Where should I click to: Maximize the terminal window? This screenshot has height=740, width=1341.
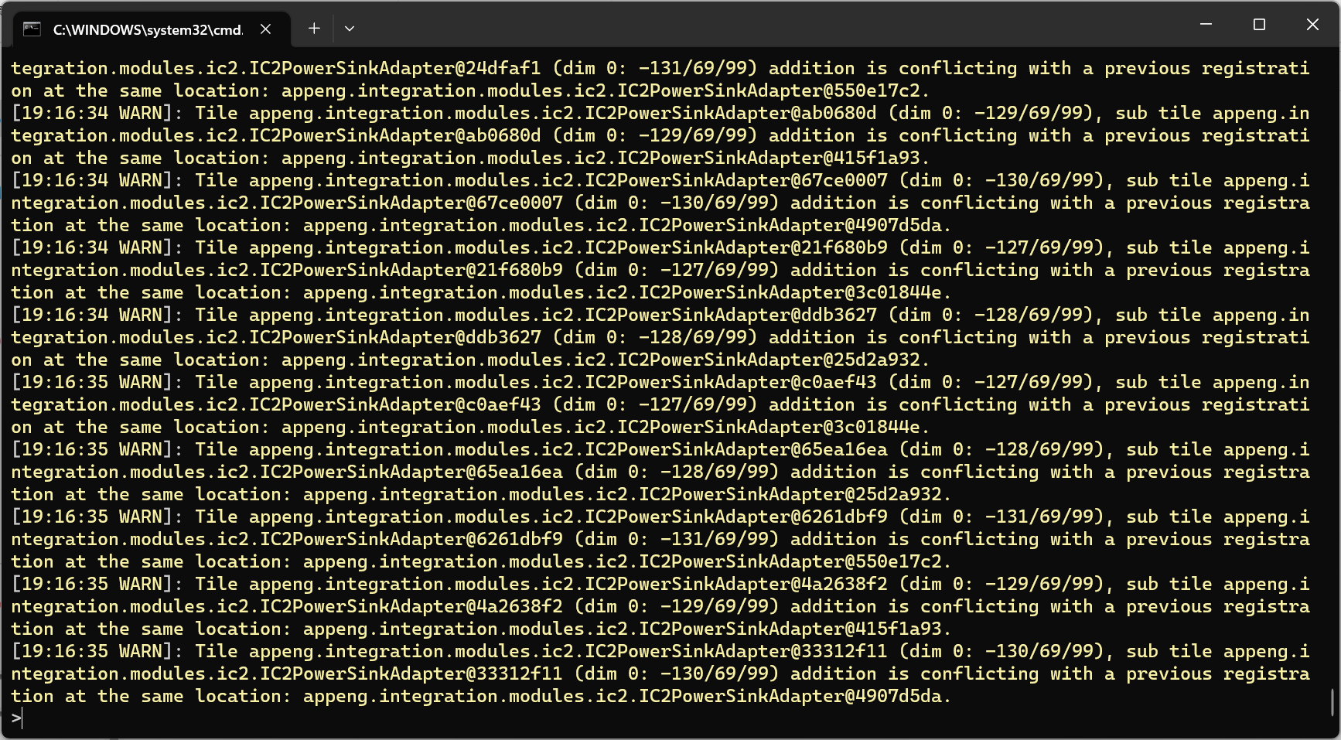[1259, 25]
